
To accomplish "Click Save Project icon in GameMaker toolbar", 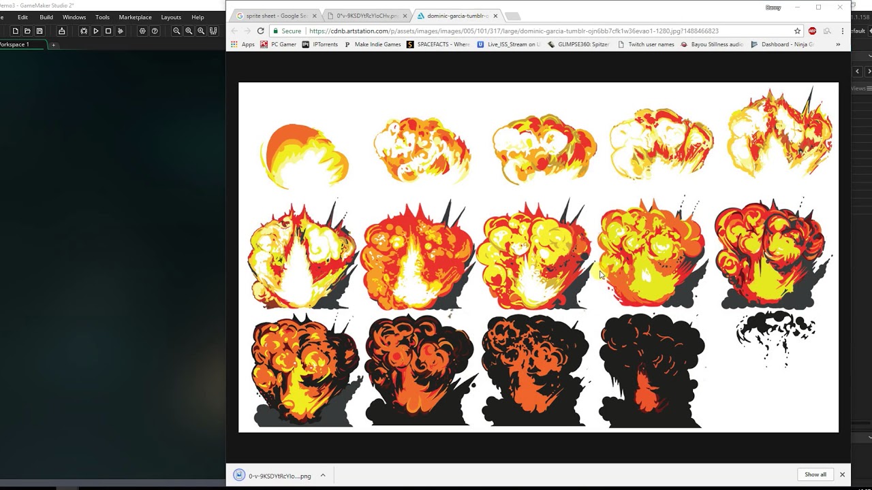I will pos(40,31).
